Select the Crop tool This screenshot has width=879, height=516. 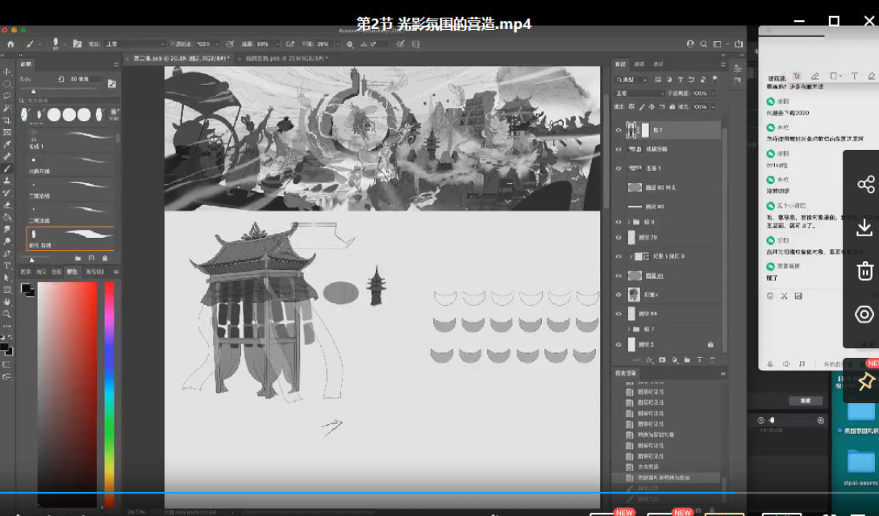click(x=6, y=120)
